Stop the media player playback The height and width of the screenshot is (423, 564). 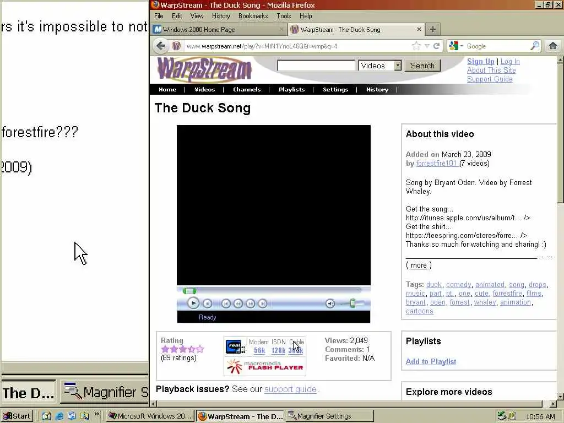[208, 304]
